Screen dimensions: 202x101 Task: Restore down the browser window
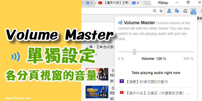click(188, 3)
